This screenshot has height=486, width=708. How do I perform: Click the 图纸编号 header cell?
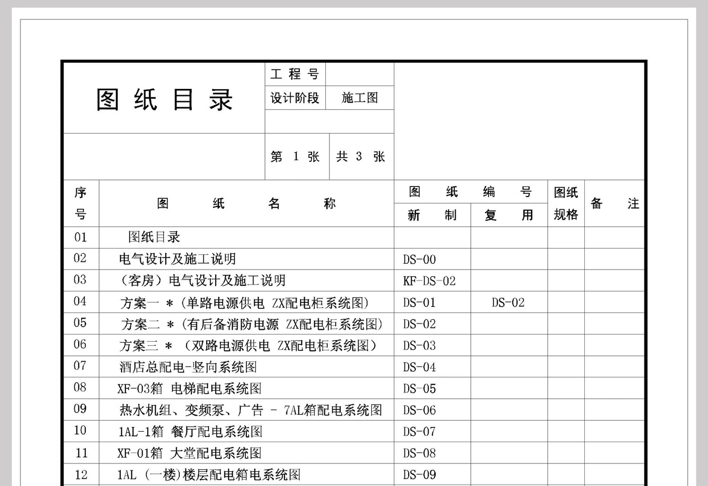click(x=470, y=191)
